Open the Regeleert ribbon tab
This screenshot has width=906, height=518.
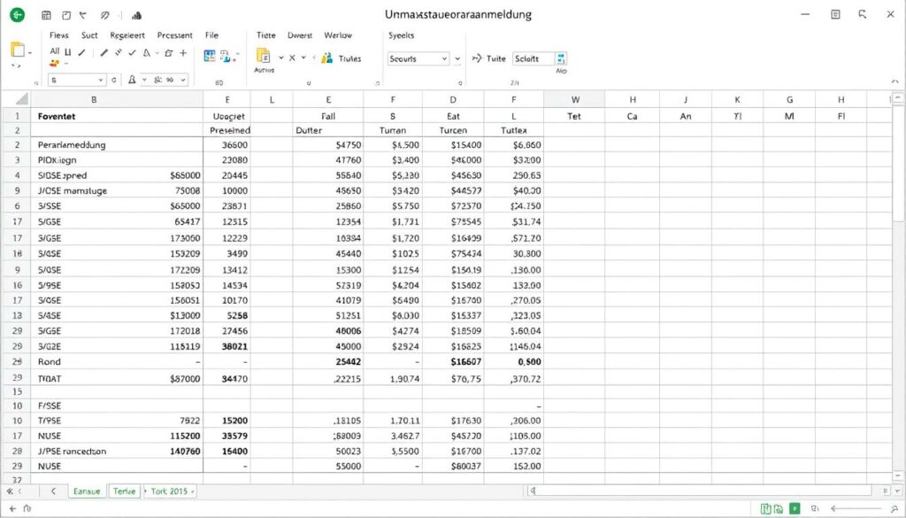pyautogui.click(x=127, y=35)
